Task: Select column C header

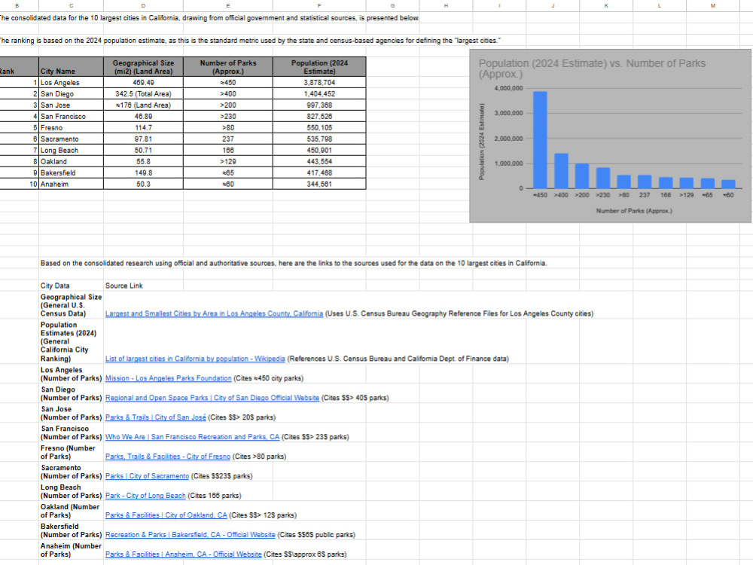Action: (71, 6)
